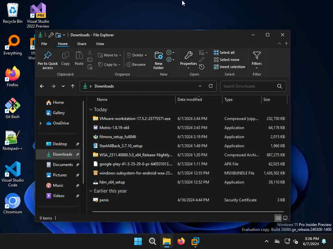Click Select all

point(224,53)
